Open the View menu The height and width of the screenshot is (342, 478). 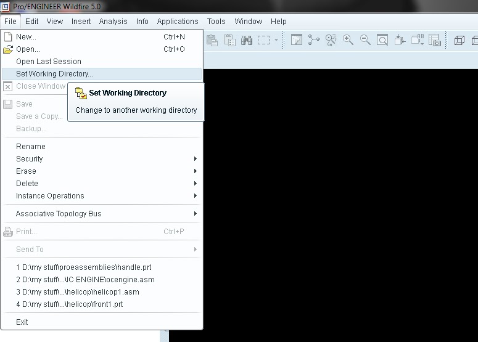(55, 22)
